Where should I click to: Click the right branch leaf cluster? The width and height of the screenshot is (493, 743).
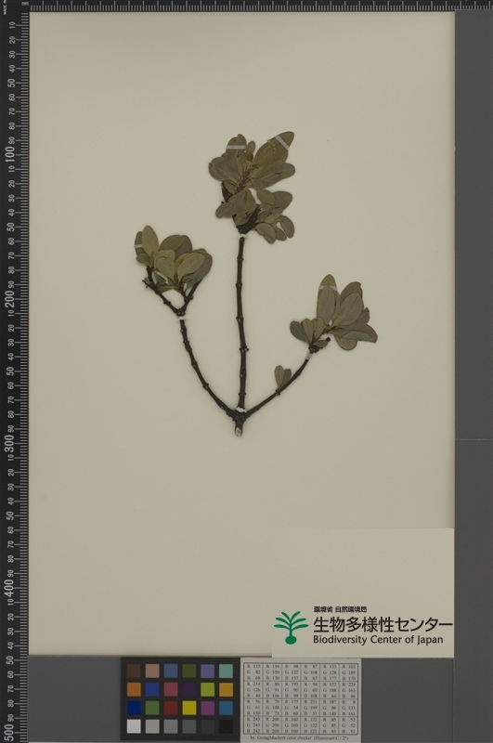[x=334, y=313]
